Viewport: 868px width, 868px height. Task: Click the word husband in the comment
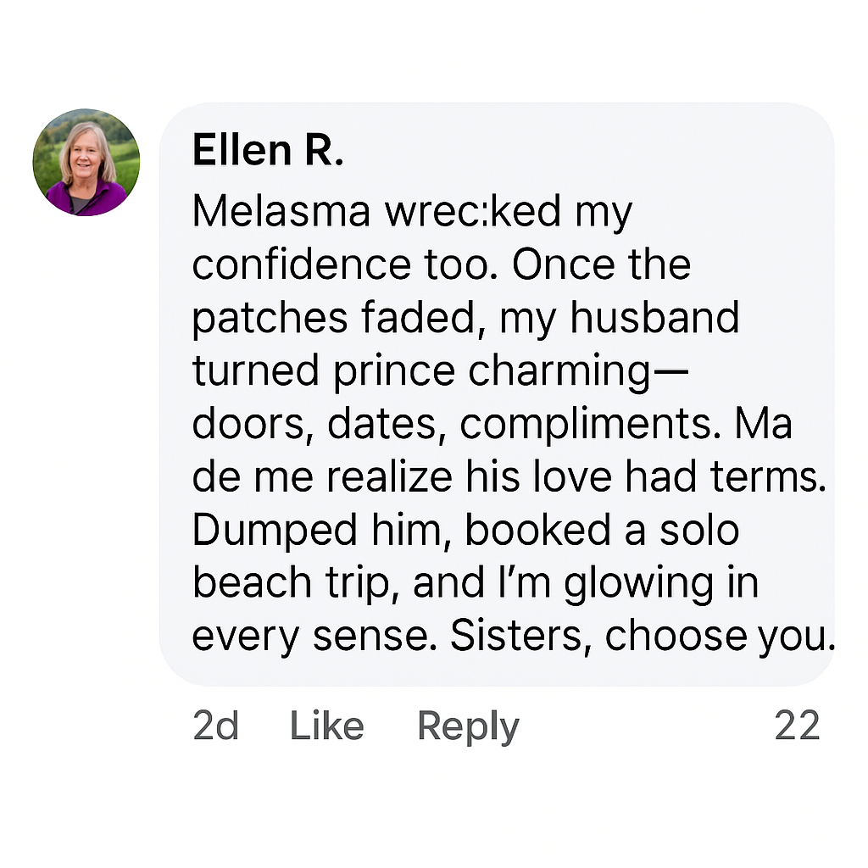click(655, 319)
